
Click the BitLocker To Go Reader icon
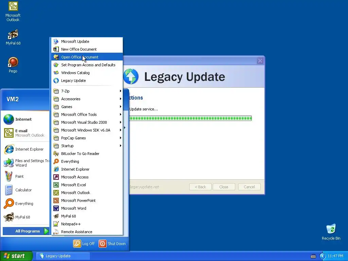click(x=56, y=154)
